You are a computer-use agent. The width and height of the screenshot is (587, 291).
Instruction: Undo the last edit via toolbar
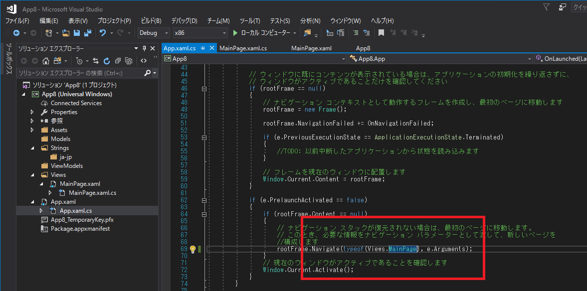tap(103, 33)
